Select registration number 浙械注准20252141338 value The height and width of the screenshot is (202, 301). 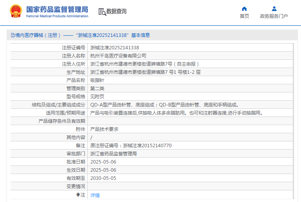[x=115, y=48]
